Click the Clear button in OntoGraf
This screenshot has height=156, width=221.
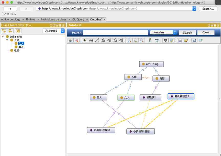pyautogui.click(x=206, y=32)
